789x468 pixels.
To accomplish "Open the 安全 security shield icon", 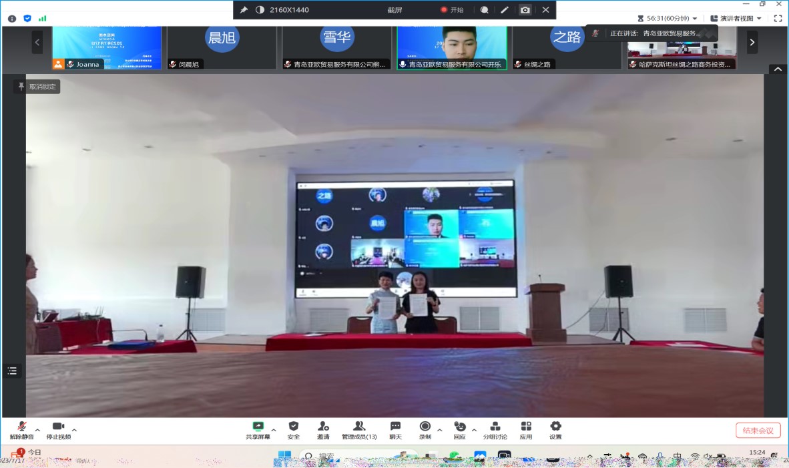I will tap(293, 427).
